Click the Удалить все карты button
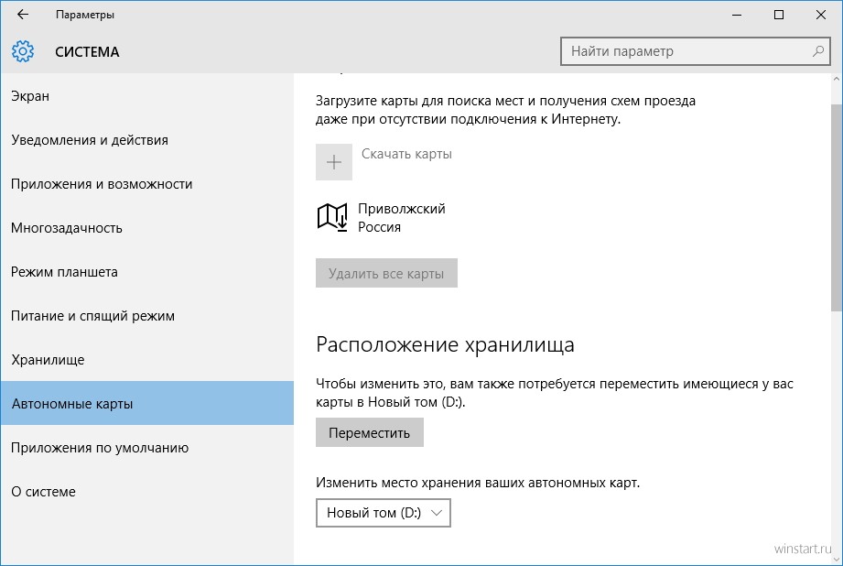The height and width of the screenshot is (566, 843). tap(386, 273)
